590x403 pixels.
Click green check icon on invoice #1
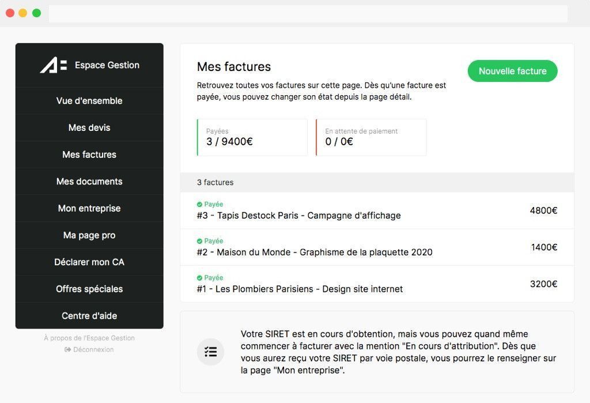[x=199, y=278]
